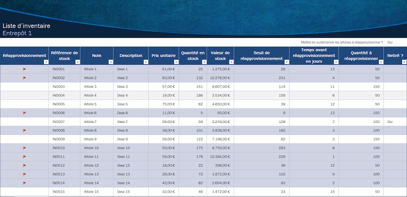This screenshot has height=197, width=407.
Task: Click the reorder flag for IN0011
Action: [24, 157]
